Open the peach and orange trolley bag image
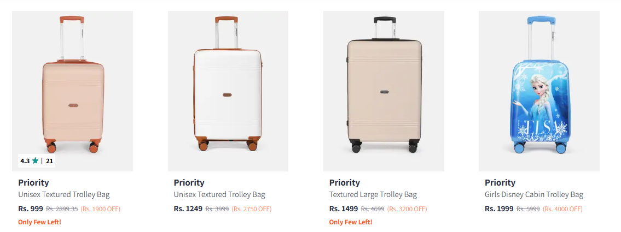The height and width of the screenshot is (232, 621). tap(72, 87)
